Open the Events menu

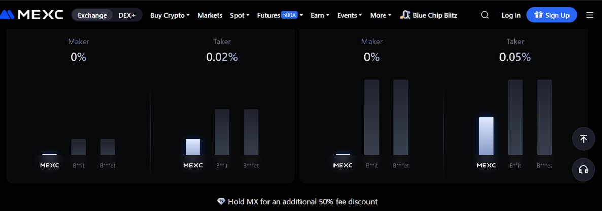click(349, 15)
